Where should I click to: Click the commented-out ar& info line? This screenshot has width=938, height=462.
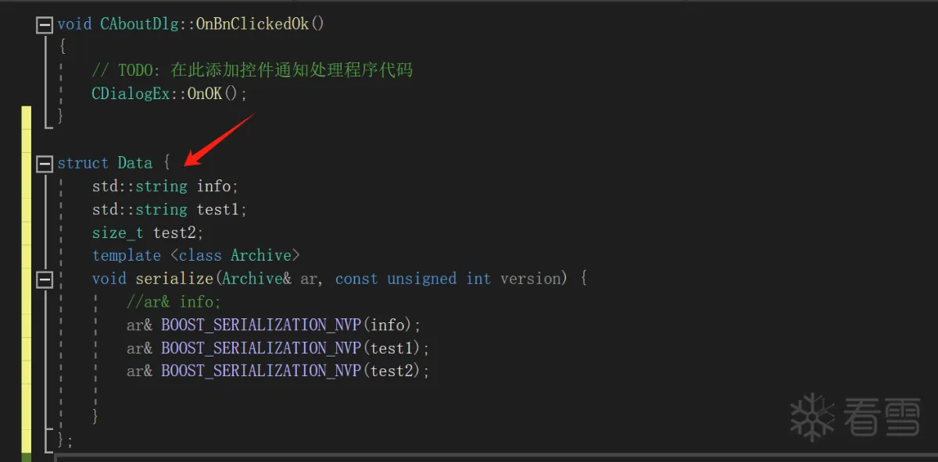[x=174, y=302]
